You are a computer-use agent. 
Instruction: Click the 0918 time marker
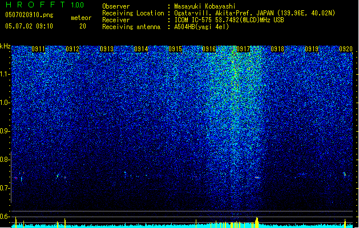click(x=277, y=48)
